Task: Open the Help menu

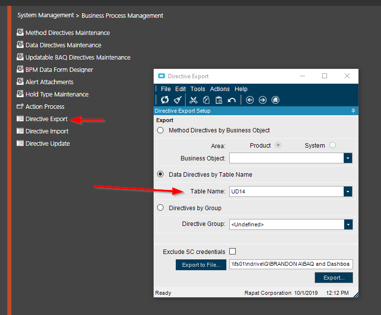Action: click(241, 89)
